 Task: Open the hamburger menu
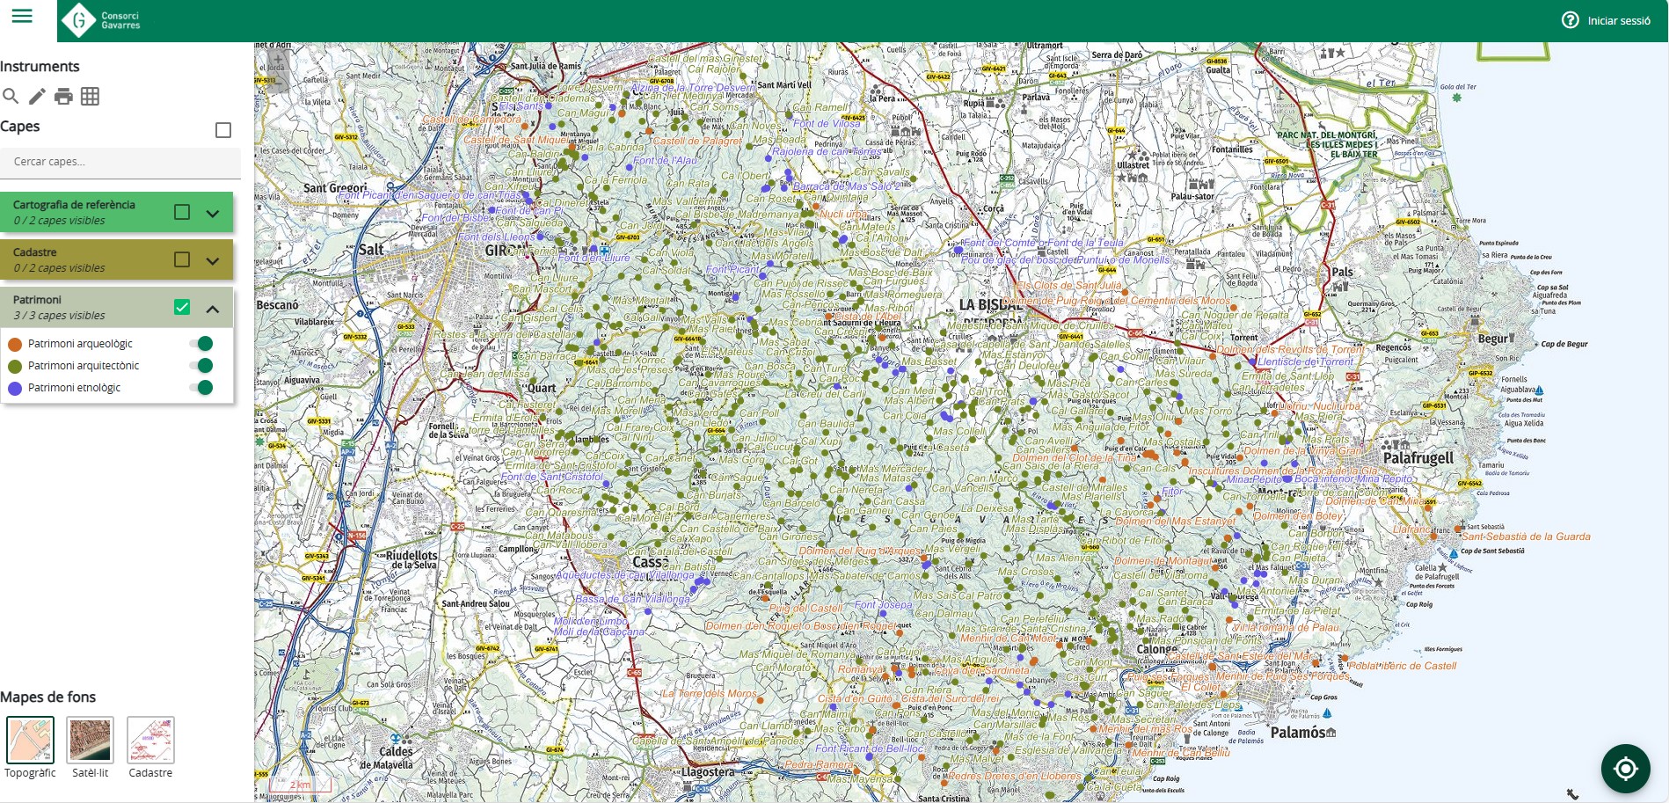[x=22, y=17]
